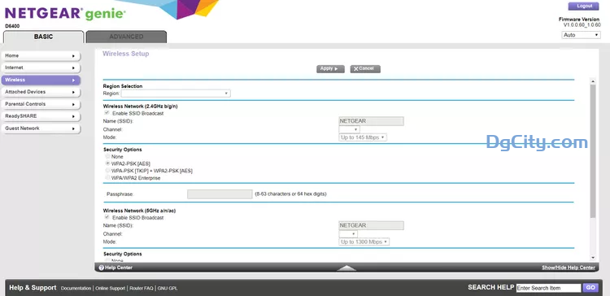This screenshot has height=296, width=610.
Task: Open the Documentation link
Action: tap(76, 289)
